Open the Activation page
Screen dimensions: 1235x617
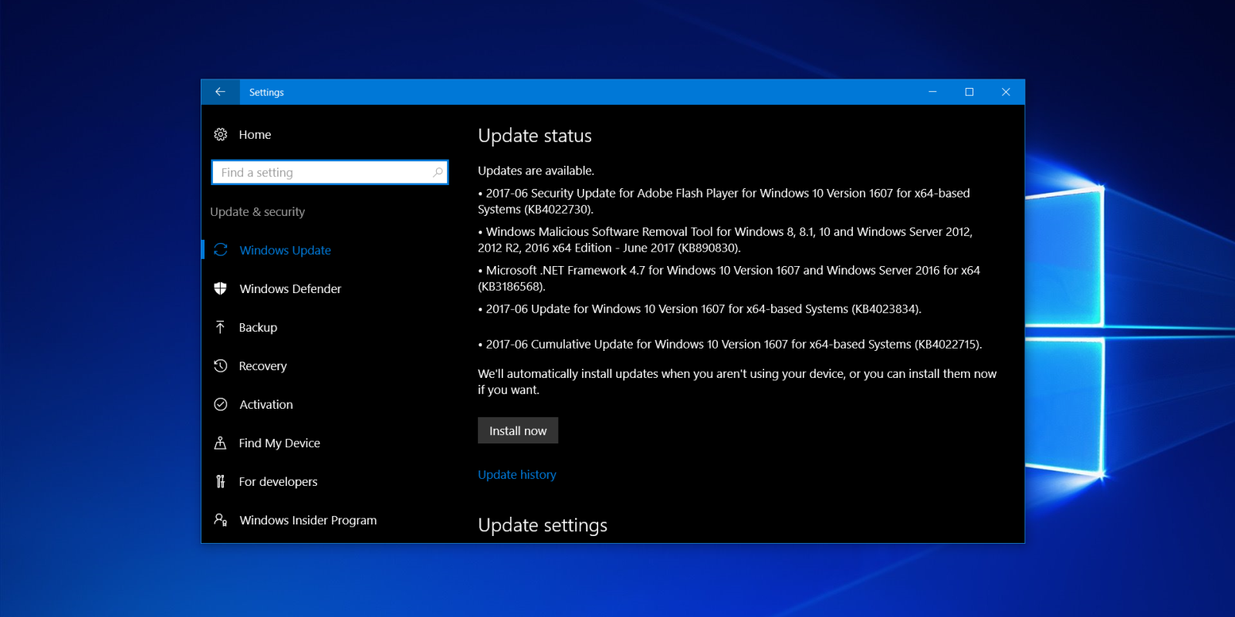pos(266,404)
